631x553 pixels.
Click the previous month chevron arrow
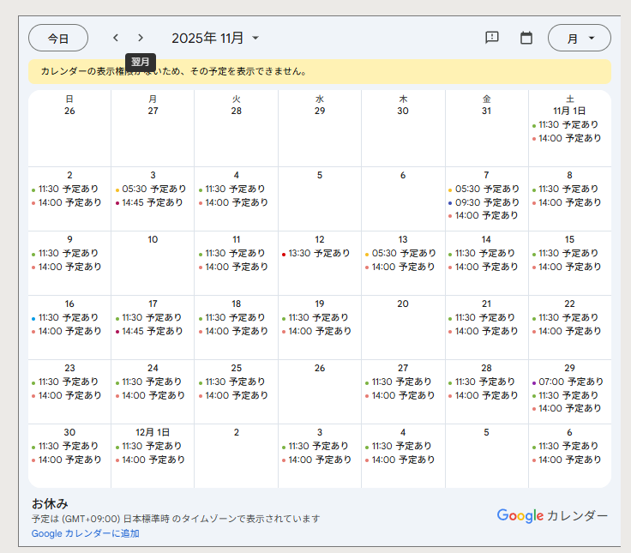tap(116, 38)
